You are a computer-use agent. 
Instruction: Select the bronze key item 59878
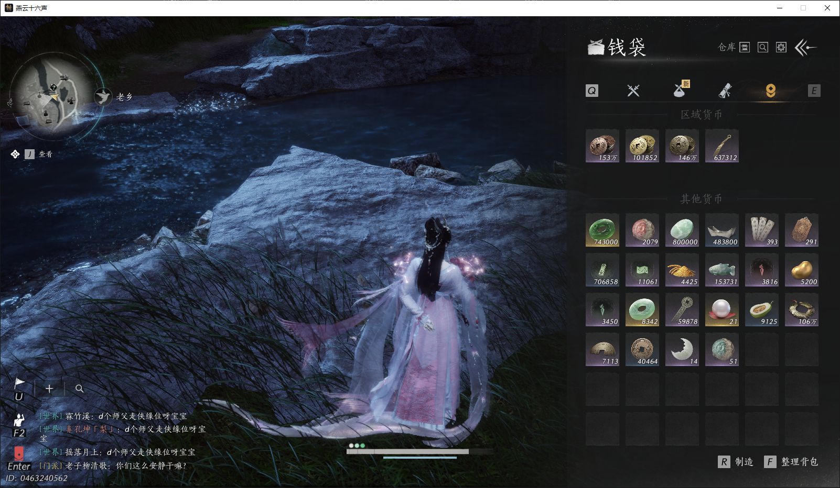682,309
